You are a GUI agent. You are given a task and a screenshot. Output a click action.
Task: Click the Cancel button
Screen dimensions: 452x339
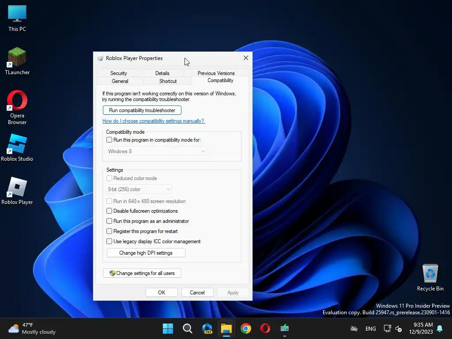[x=197, y=292]
